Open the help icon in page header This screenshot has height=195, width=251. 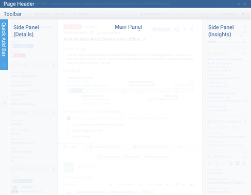pos(245,4)
